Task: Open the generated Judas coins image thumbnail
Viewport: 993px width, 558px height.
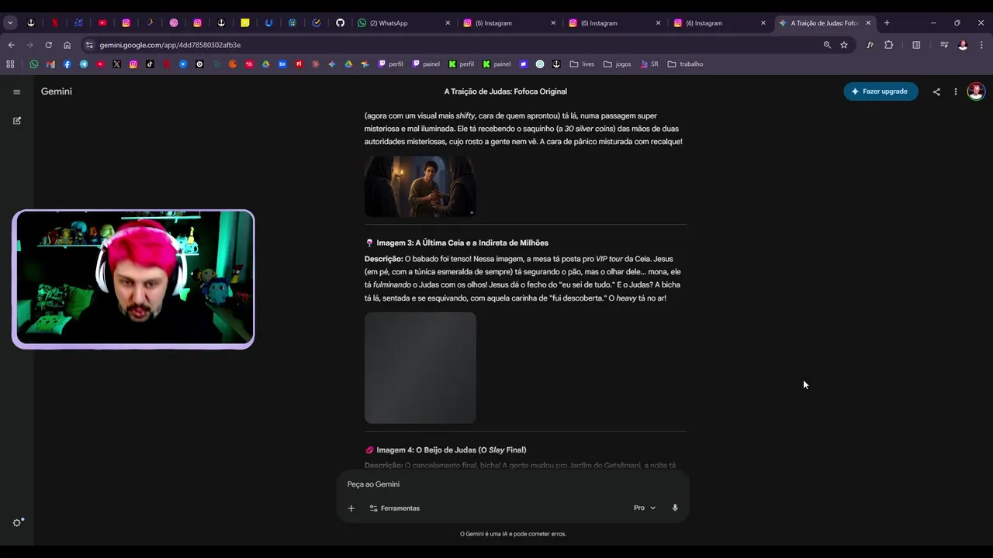Action: pos(420,186)
